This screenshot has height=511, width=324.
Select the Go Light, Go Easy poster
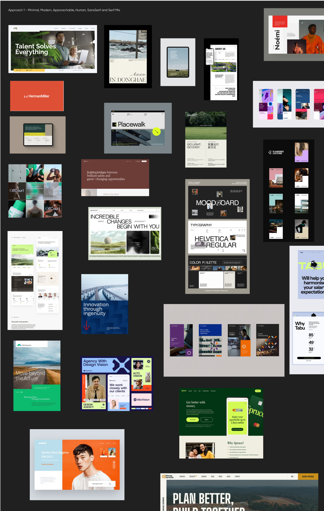(x=206, y=140)
